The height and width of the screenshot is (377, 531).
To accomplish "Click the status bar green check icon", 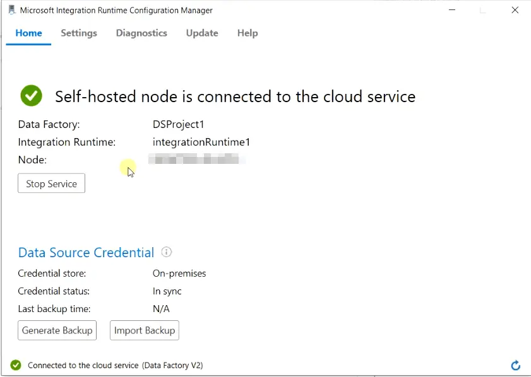I will (16, 365).
